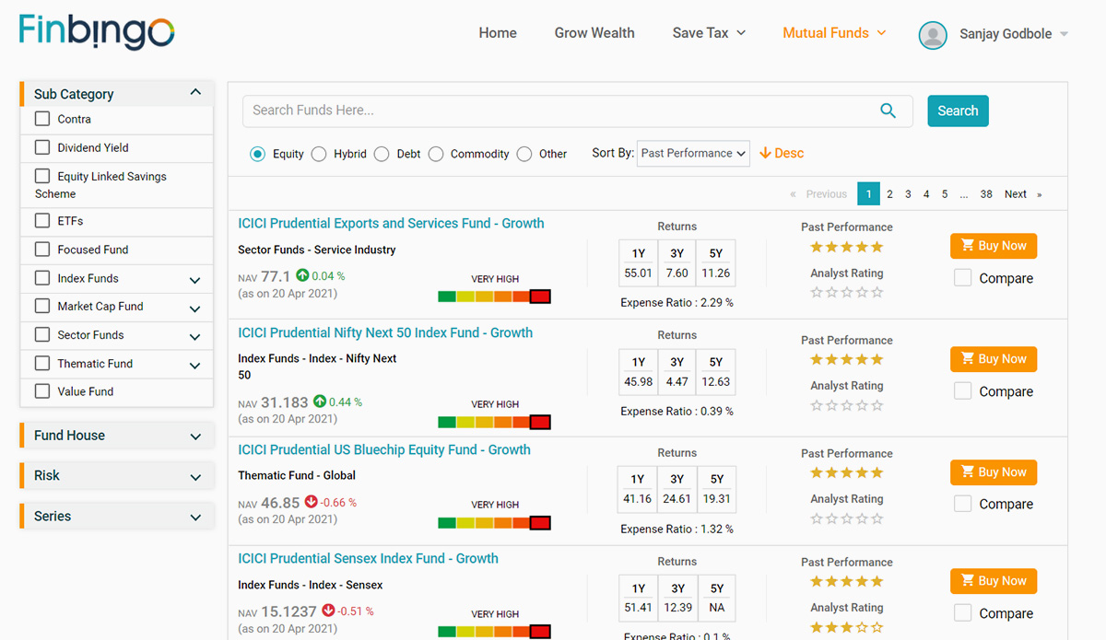Open the Sort By Past Performance dropdown
The height and width of the screenshot is (640, 1106).
point(693,154)
